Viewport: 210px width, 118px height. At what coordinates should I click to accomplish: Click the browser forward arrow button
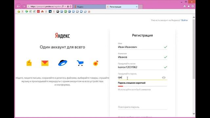[x=24, y=7]
